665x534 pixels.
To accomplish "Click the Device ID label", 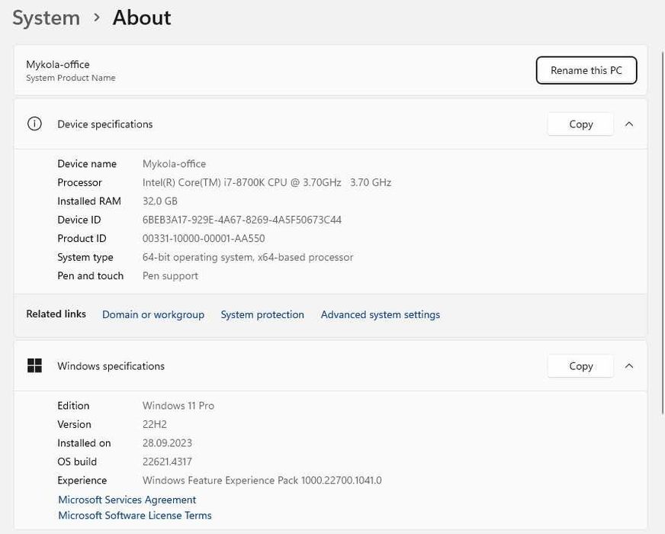I will click(x=79, y=220).
